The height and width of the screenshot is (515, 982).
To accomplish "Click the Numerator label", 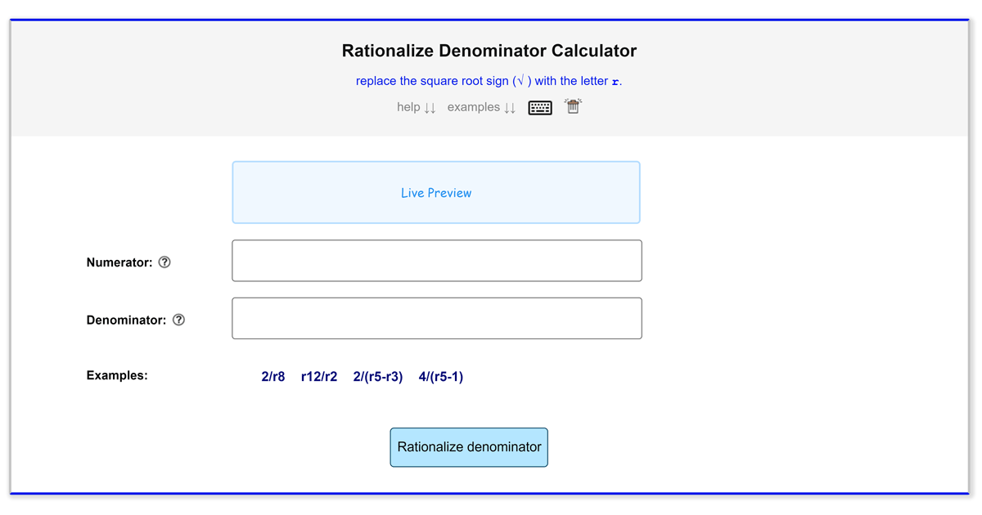I will 119,262.
